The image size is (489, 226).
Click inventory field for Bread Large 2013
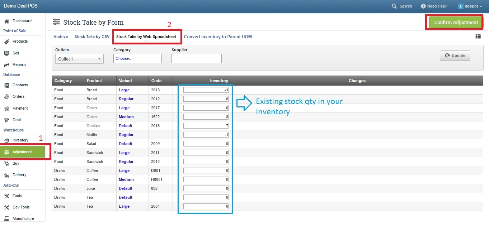(206, 90)
